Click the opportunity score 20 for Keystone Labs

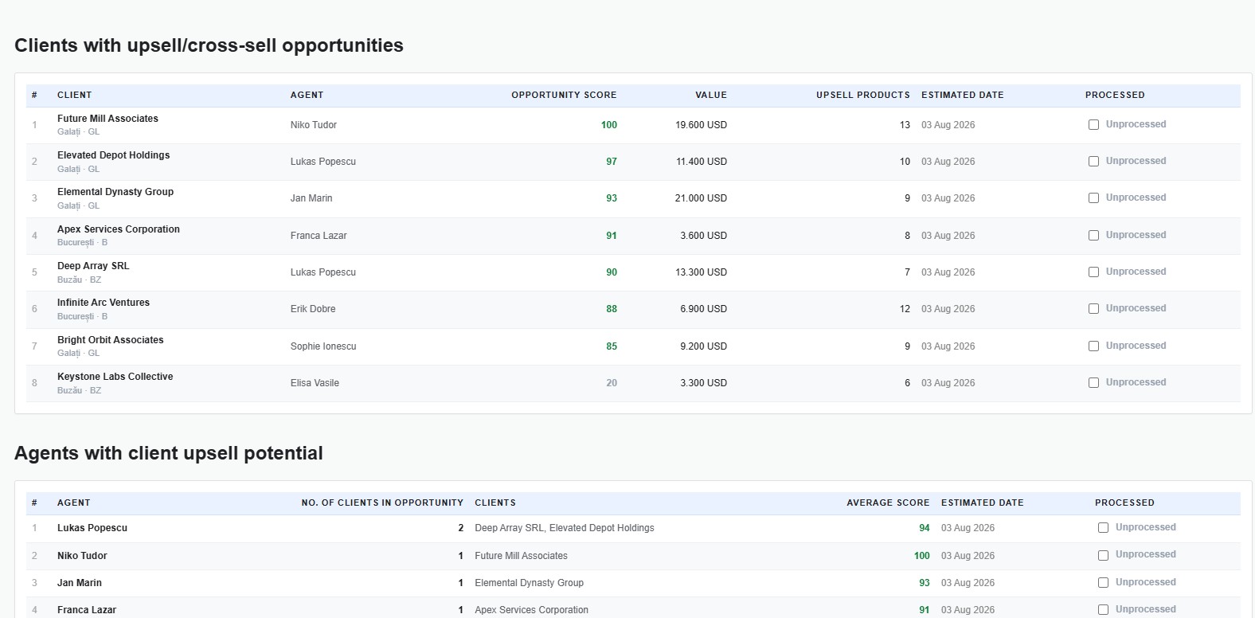(x=612, y=383)
